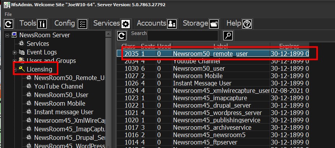Viewport: 335px width, 148px height.
Task: Open Accounts people icon
Action: [x=172, y=24]
